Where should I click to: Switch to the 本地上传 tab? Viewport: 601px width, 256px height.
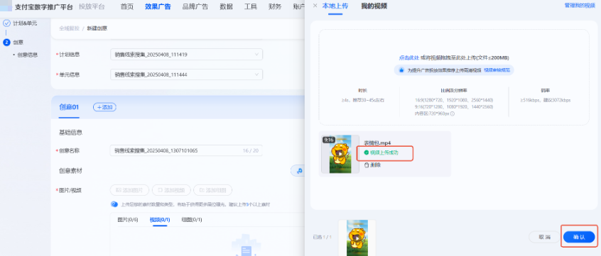[x=335, y=6]
